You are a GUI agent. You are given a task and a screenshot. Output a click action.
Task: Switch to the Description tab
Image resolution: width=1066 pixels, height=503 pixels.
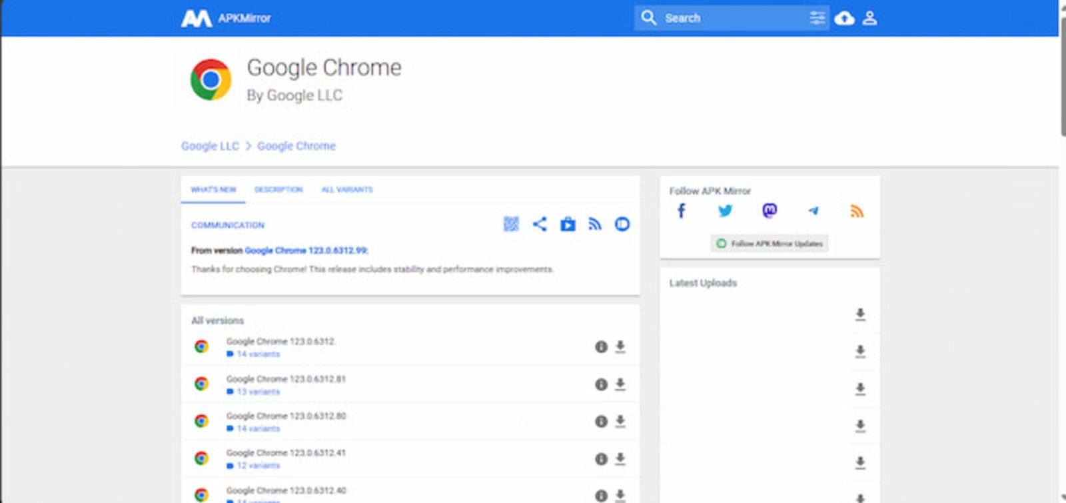coord(278,190)
